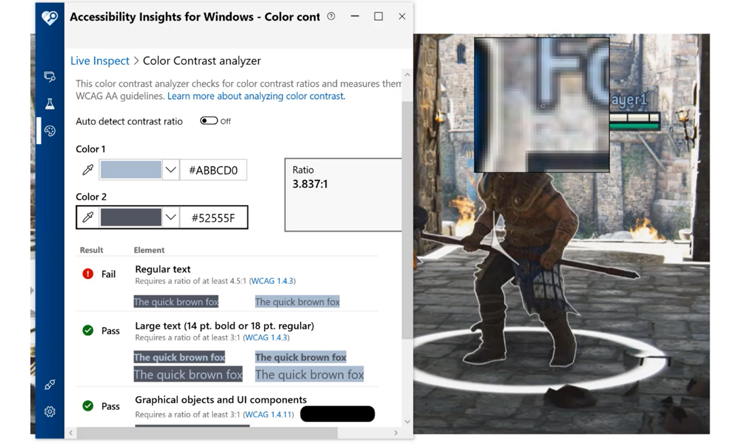Viewport: 748px width, 444px height.
Task: Open the WCAG 1.4.11 link
Action: pyautogui.click(x=269, y=414)
